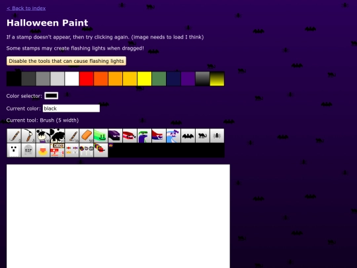
Task: Pick the amber gold color swatch
Action: (130, 79)
